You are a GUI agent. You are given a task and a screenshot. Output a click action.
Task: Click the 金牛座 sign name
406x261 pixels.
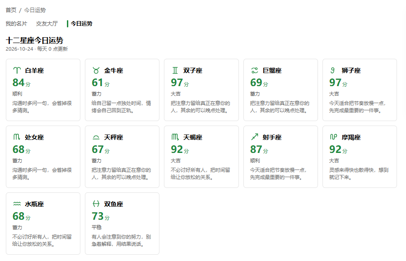(114, 70)
